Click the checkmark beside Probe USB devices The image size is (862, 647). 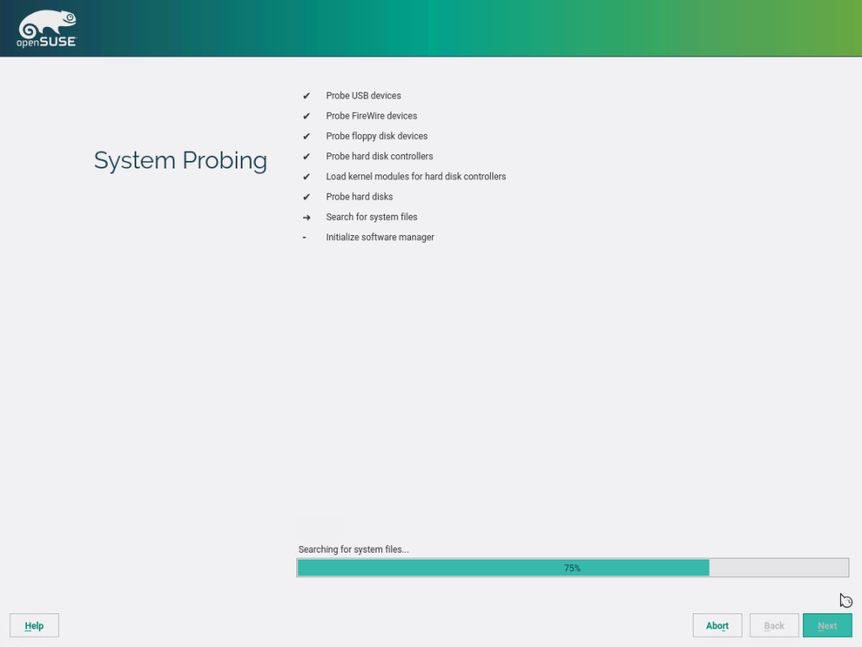(306, 95)
